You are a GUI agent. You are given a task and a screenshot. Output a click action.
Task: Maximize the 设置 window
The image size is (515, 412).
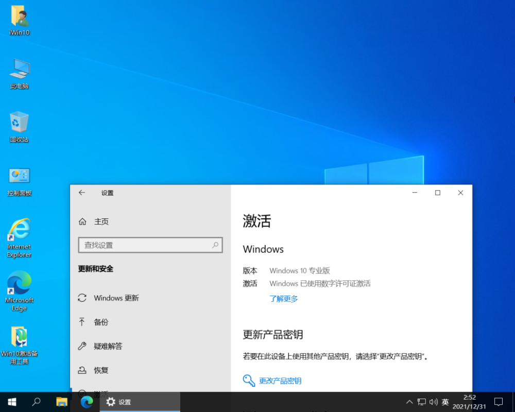pyautogui.click(x=438, y=193)
